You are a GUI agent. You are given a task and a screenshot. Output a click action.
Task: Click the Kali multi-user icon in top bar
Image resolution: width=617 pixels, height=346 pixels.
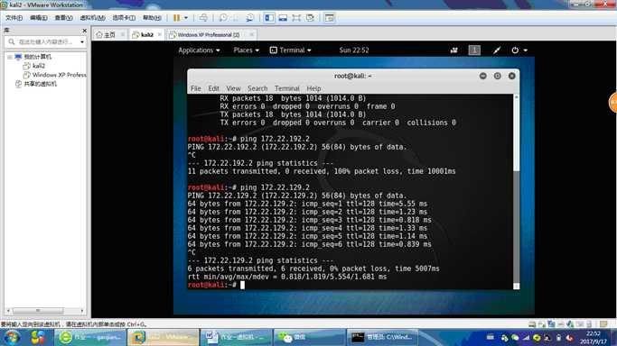pyautogui.click(x=454, y=50)
